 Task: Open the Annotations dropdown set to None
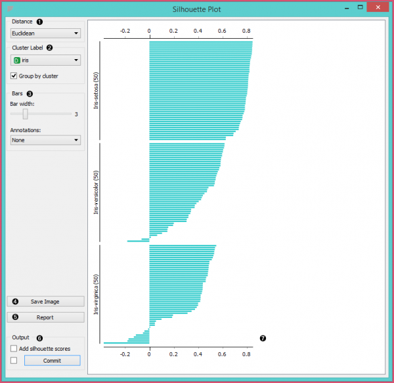(45, 140)
